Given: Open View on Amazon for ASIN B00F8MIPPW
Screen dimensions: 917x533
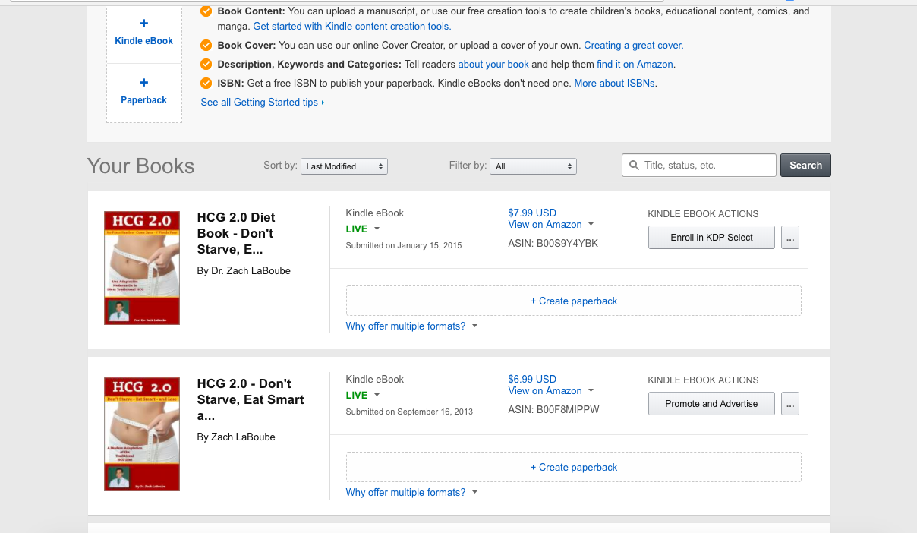Looking at the screenshot, I should 550,390.
